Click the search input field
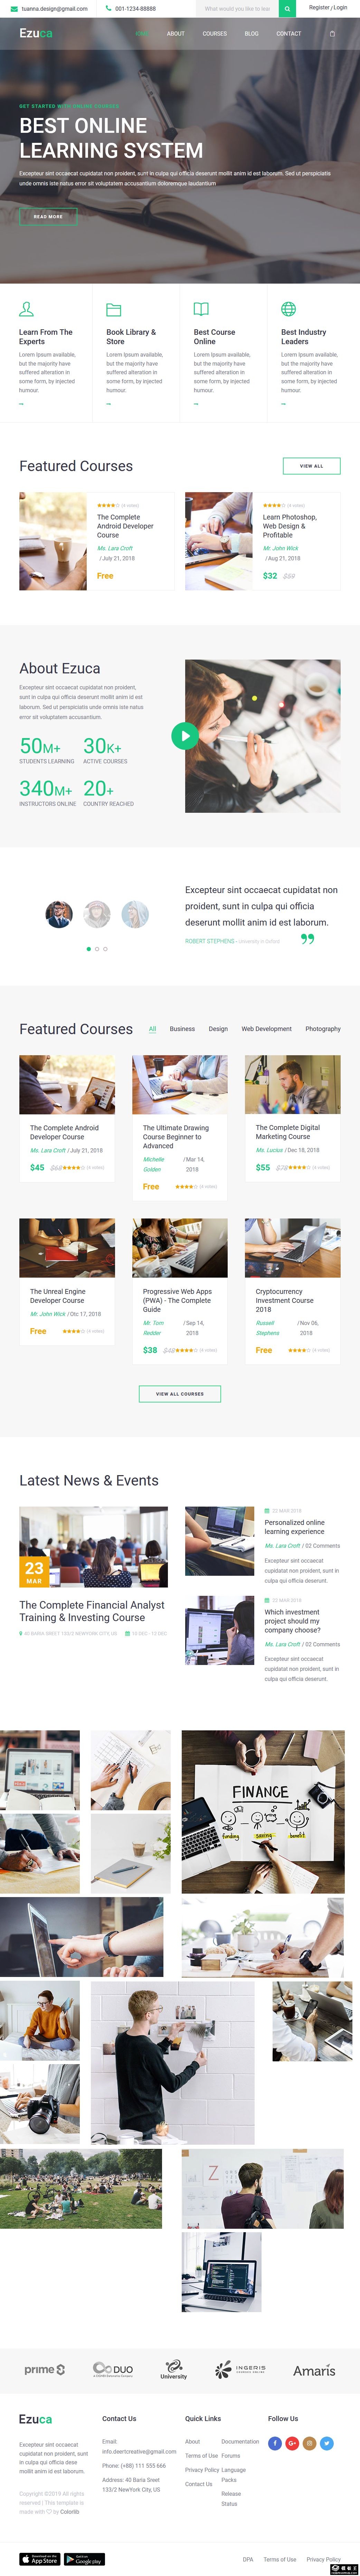The image size is (360, 2576). point(237,9)
